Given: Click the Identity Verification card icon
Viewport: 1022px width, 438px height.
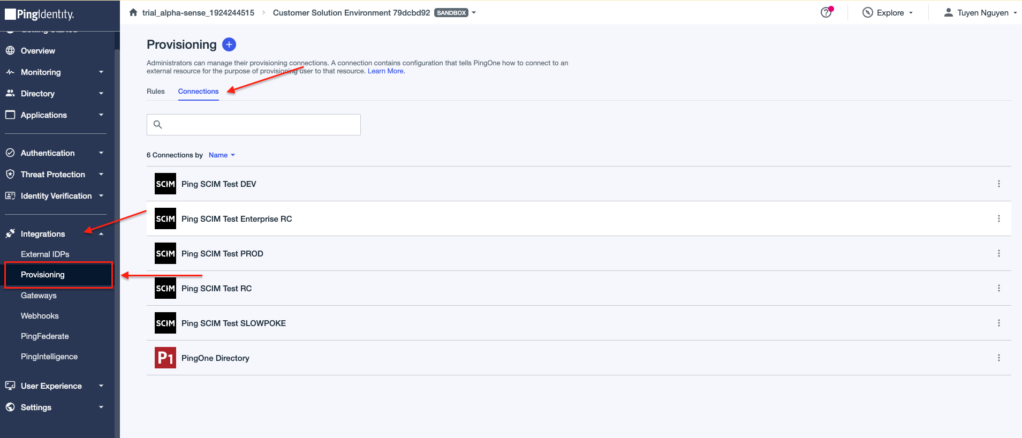Looking at the screenshot, I should [x=10, y=195].
